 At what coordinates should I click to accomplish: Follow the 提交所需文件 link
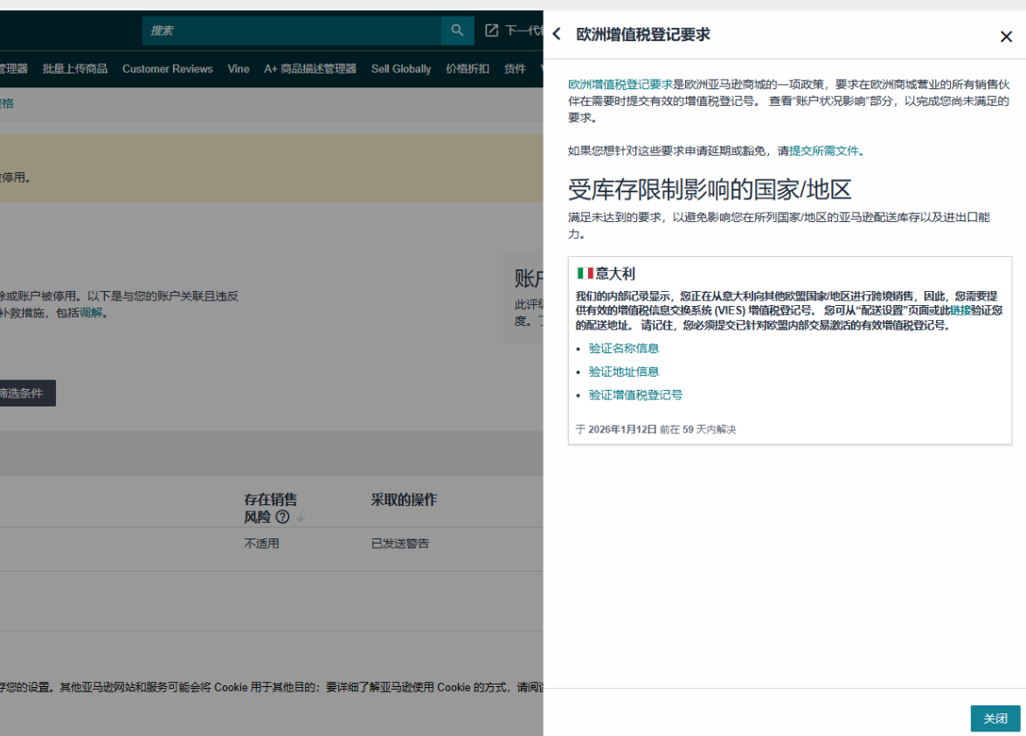(x=824, y=150)
